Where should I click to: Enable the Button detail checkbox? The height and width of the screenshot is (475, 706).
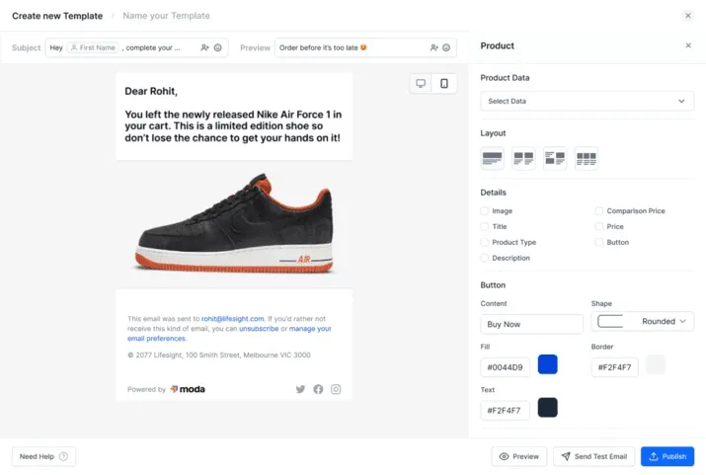(598, 242)
